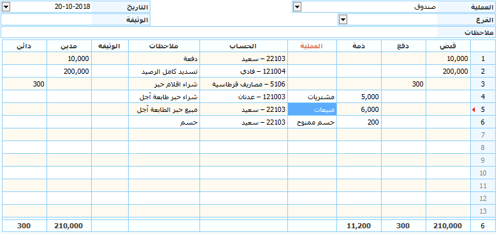
Task: Click the مدين total 210,000 in footer
Action: [69, 226]
